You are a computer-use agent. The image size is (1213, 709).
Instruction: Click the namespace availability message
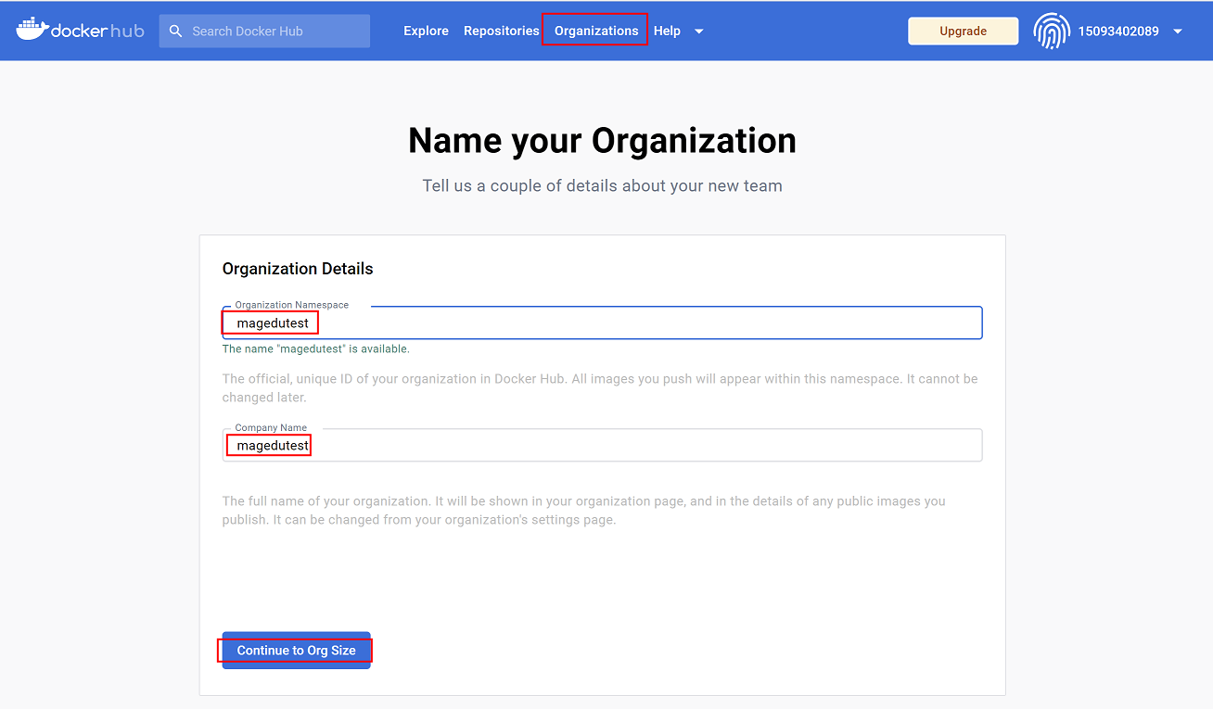coord(315,349)
